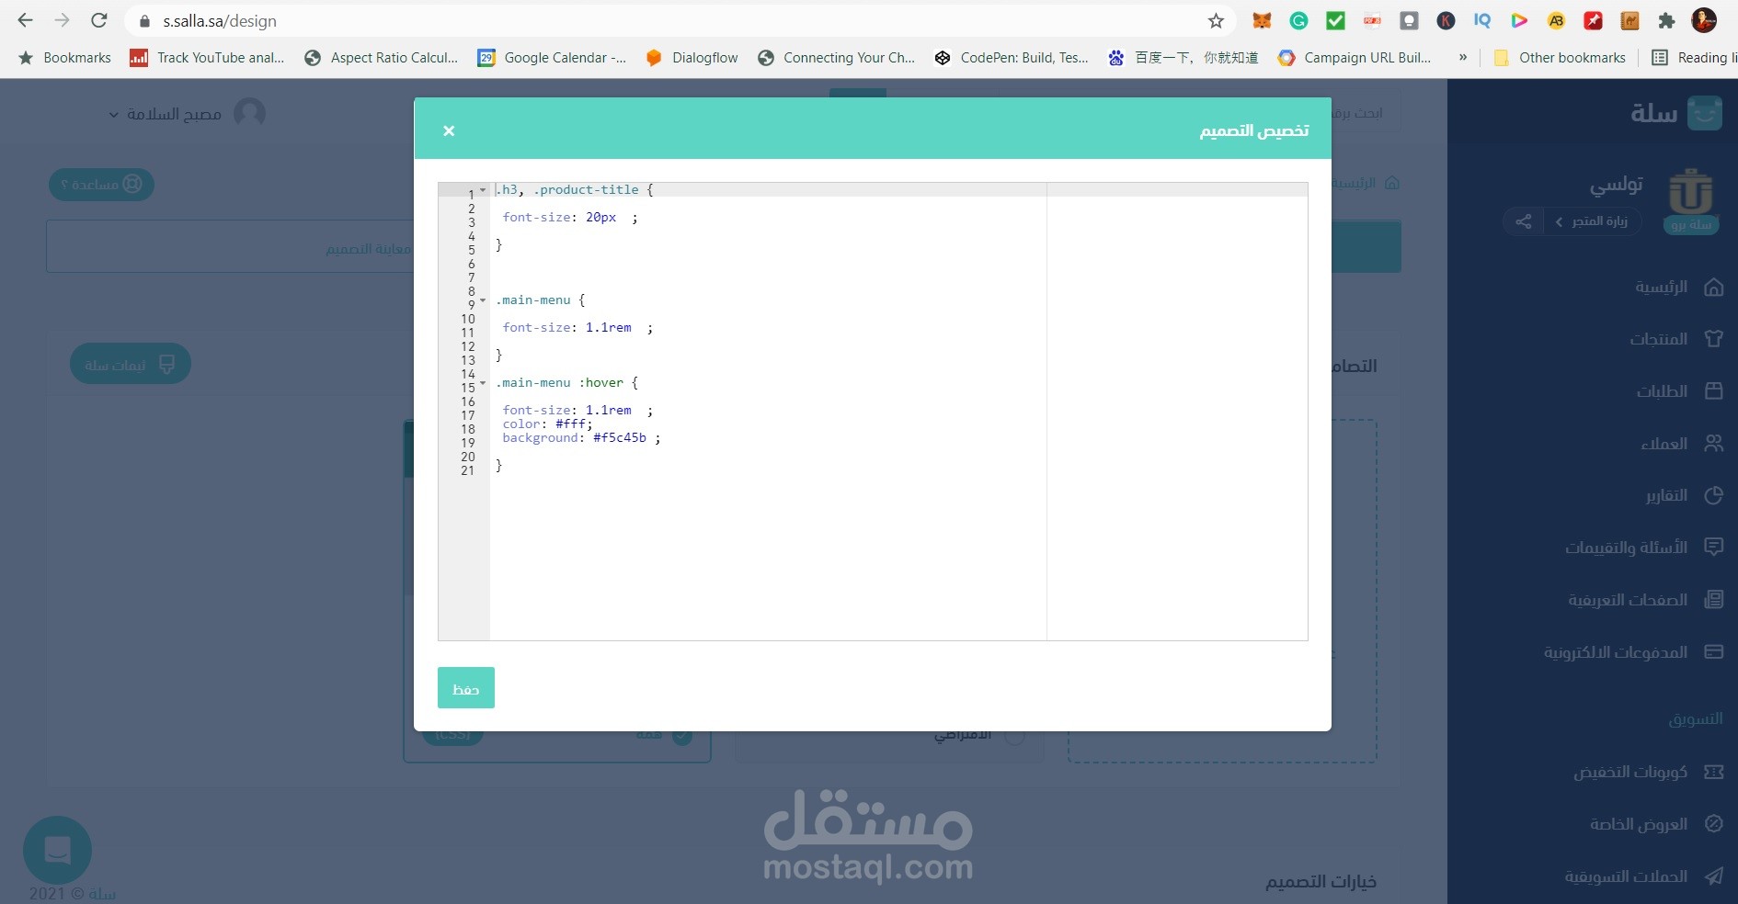The image size is (1738, 904).
Task: Click the Salla themes (ثيمات سلة) button
Action: [130, 365]
